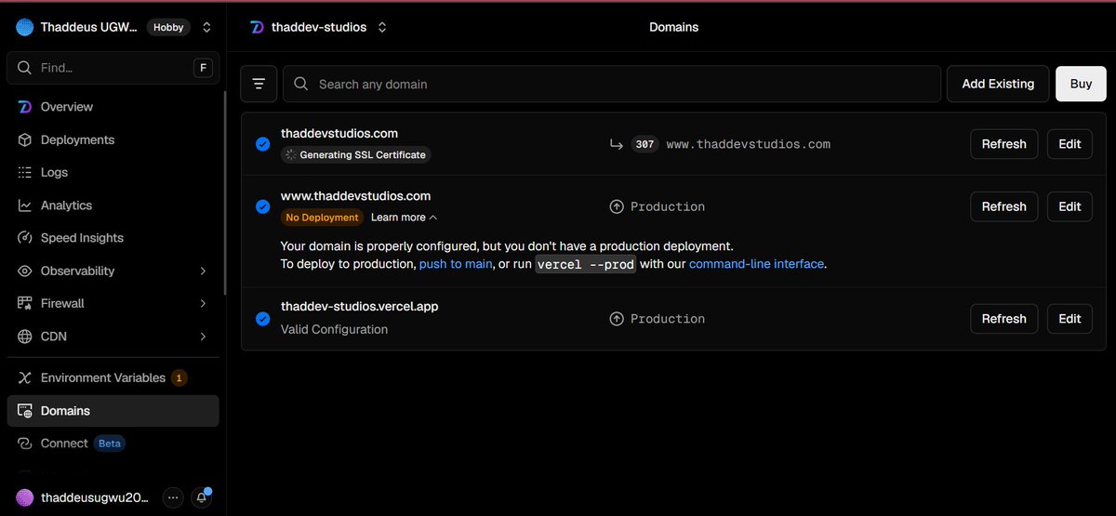This screenshot has height=516, width=1116.
Task: Click the Observability eye icon
Action: pos(24,271)
